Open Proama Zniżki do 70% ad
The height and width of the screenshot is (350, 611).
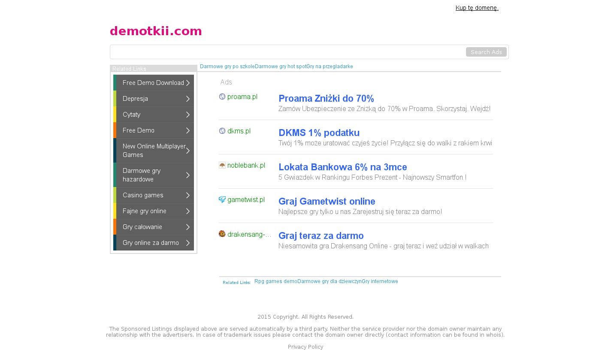326,98
